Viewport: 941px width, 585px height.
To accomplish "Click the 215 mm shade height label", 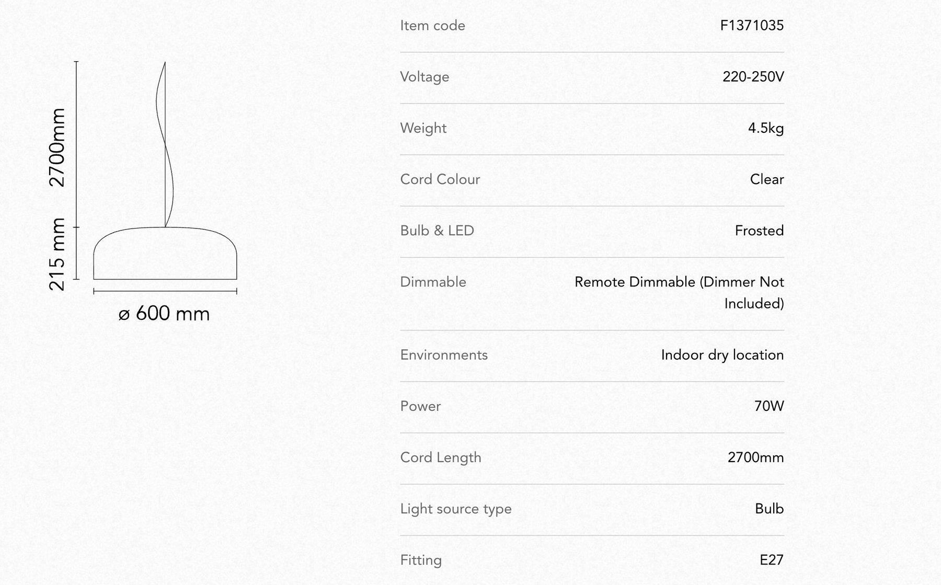I will (x=57, y=255).
